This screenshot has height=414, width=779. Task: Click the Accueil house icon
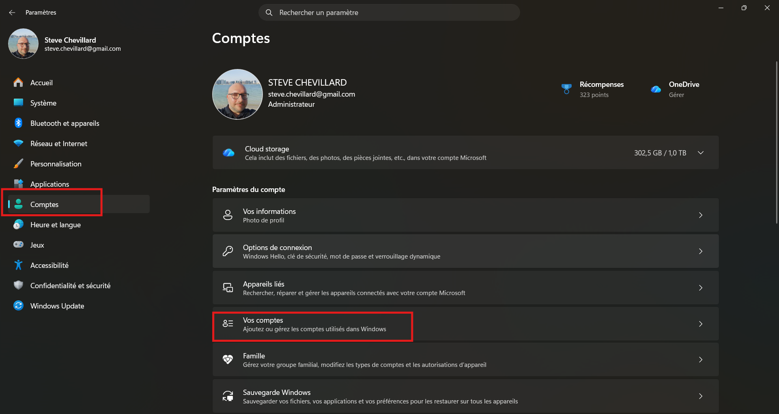18,82
